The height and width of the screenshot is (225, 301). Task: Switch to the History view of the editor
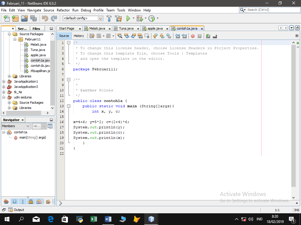click(x=79, y=36)
